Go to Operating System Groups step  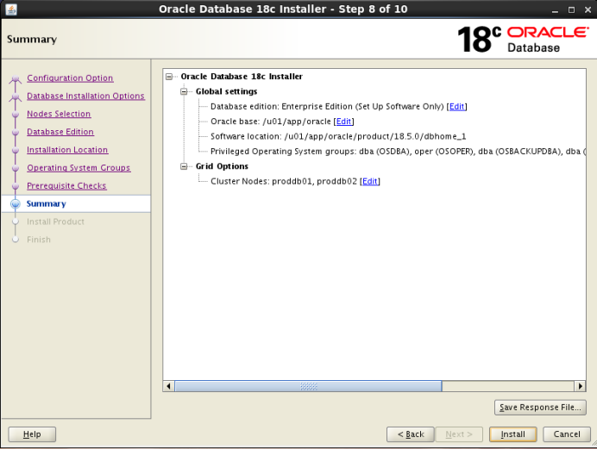coord(79,168)
